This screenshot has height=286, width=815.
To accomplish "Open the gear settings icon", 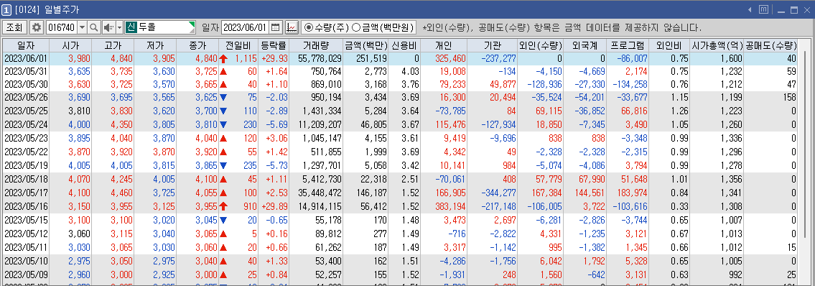I will pos(37,27).
